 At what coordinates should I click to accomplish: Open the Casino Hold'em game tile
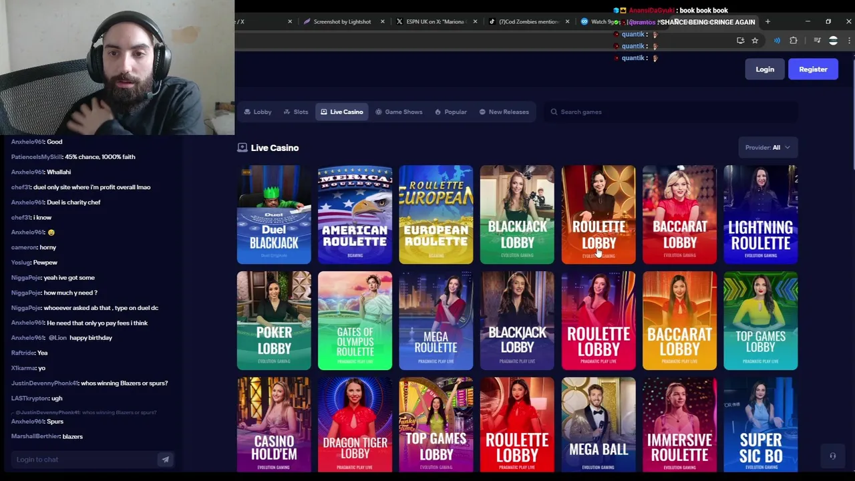(x=274, y=425)
